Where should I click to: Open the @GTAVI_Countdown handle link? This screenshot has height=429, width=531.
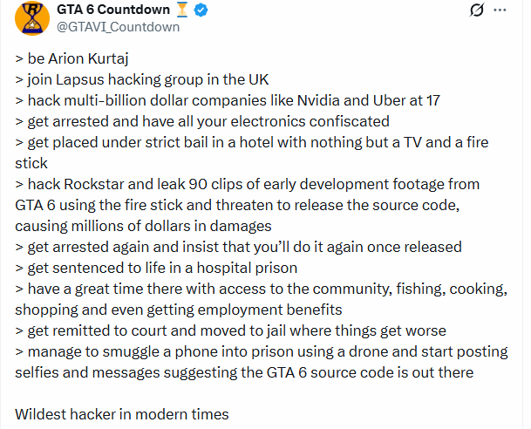pos(118,27)
